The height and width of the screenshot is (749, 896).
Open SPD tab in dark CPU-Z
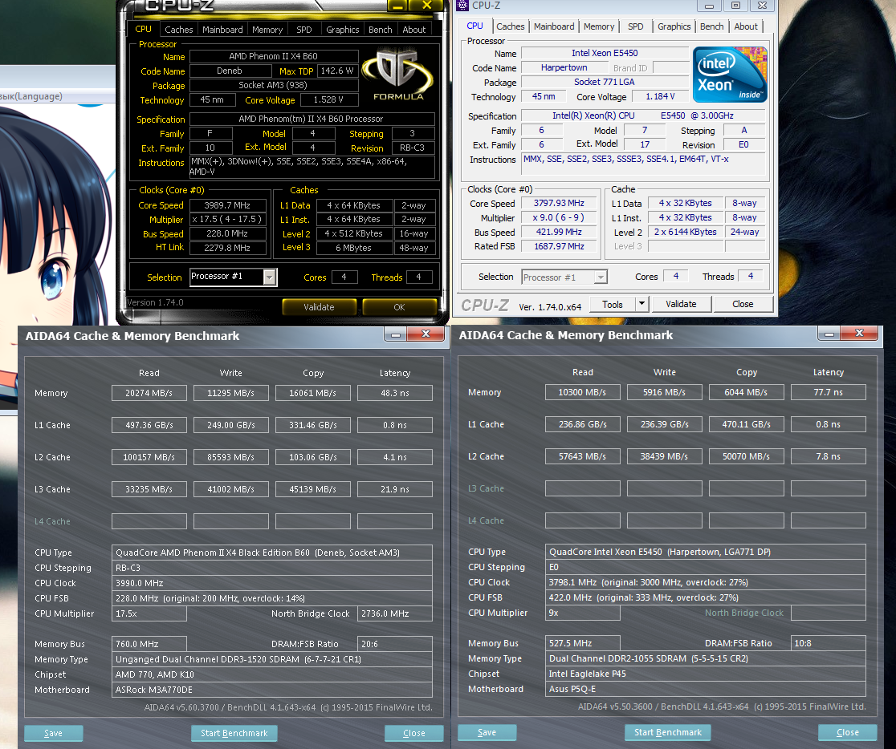(304, 29)
